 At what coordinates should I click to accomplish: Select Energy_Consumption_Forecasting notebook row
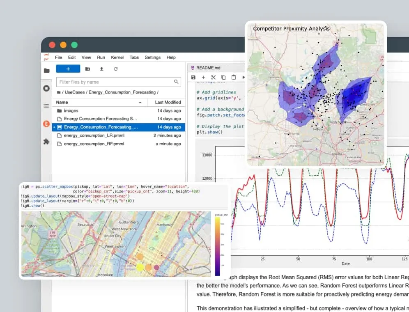(119, 127)
